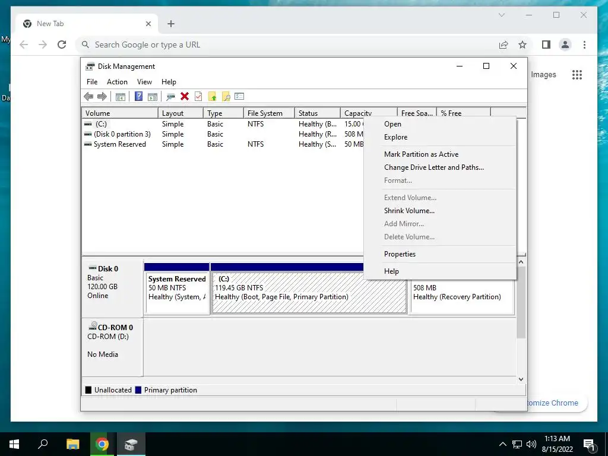Select the System Reserved volume row
Viewport: 608px width, 456px height.
coord(223,144)
